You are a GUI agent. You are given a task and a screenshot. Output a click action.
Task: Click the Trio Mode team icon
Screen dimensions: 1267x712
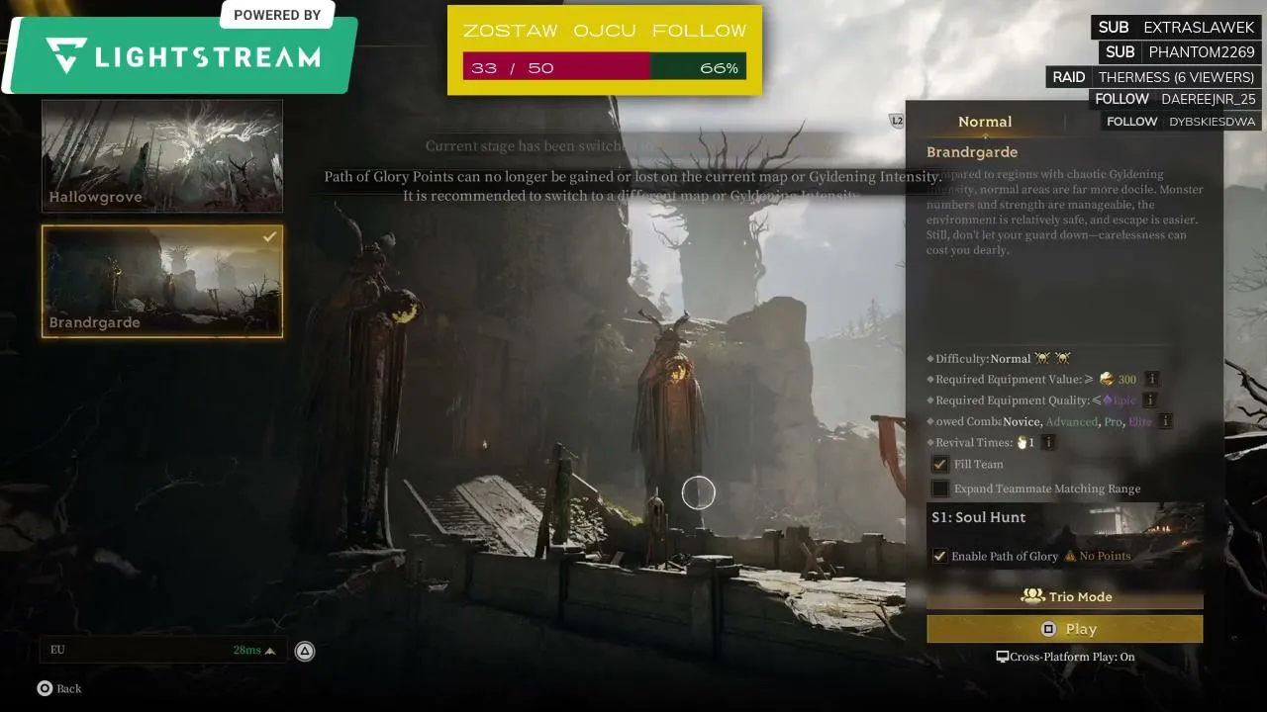coord(1033,596)
